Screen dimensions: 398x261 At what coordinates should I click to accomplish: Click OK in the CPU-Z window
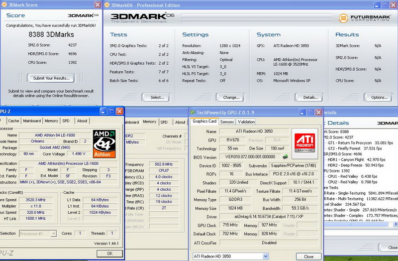click(x=109, y=254)
